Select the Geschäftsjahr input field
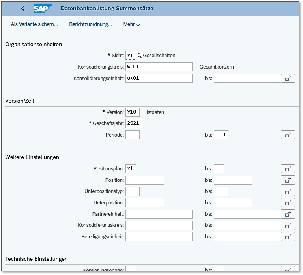The height and width of the screenshot is (275, 303). point(134,123)
